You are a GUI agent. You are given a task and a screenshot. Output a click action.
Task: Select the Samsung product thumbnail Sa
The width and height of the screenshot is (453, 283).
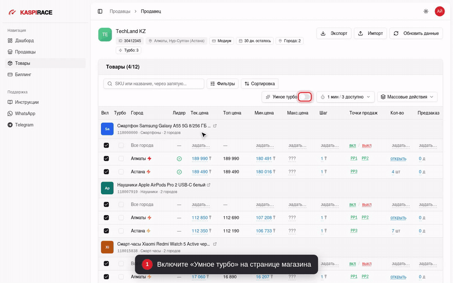tap(107, 129)
